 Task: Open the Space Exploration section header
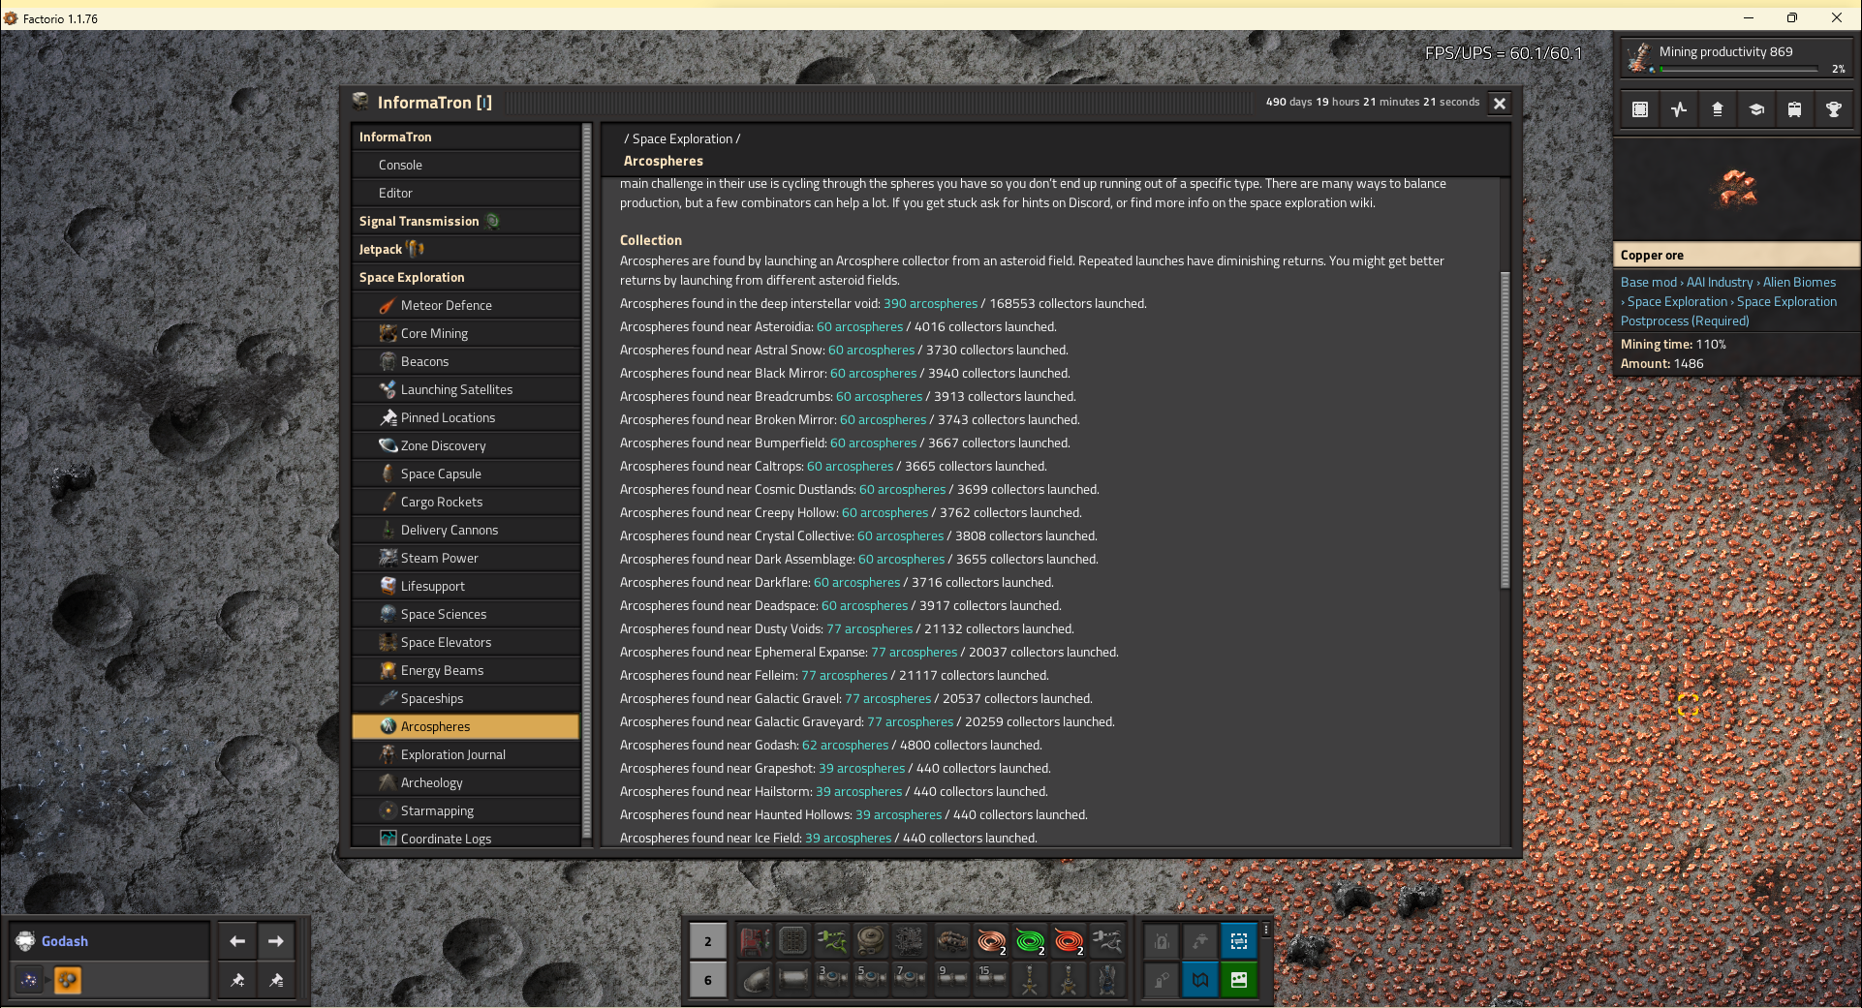pyautogui.click(x=466, y=277)
